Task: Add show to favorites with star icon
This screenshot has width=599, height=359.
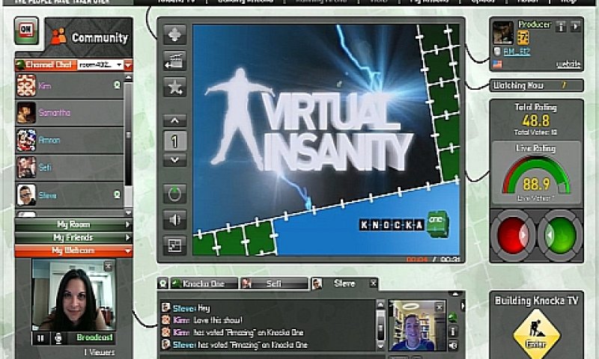Action: 174,87
